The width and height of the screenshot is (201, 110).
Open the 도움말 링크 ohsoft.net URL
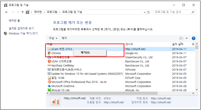114,102
